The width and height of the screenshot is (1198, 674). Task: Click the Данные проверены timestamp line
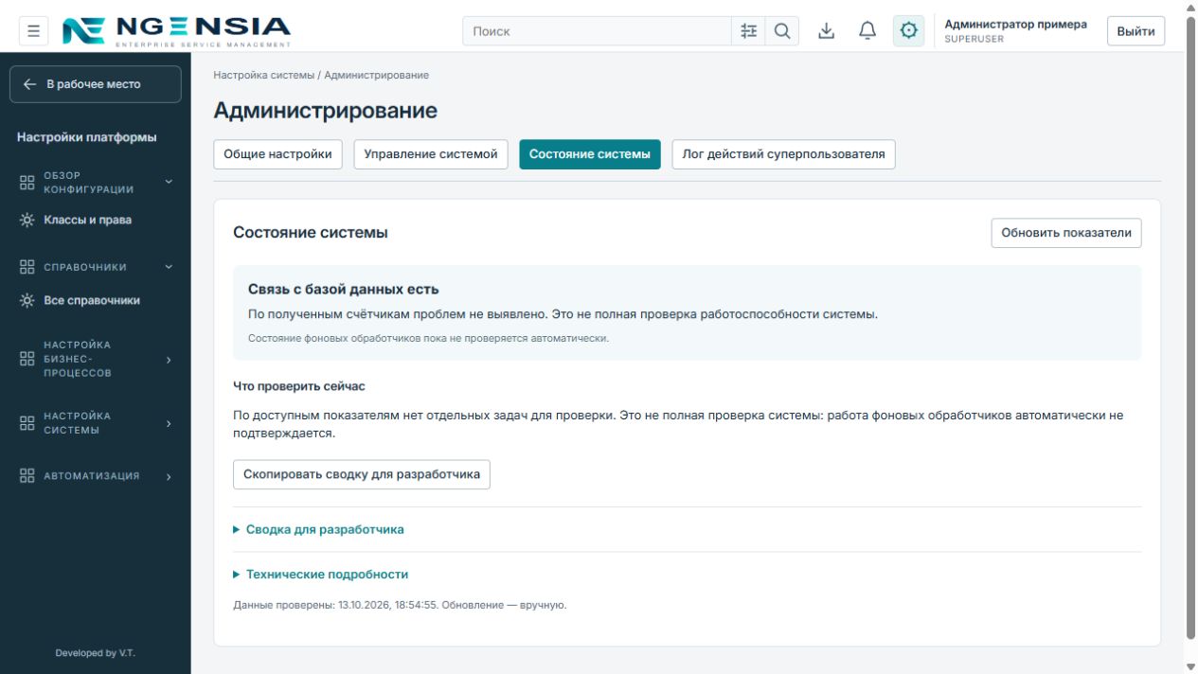point(400,605)
